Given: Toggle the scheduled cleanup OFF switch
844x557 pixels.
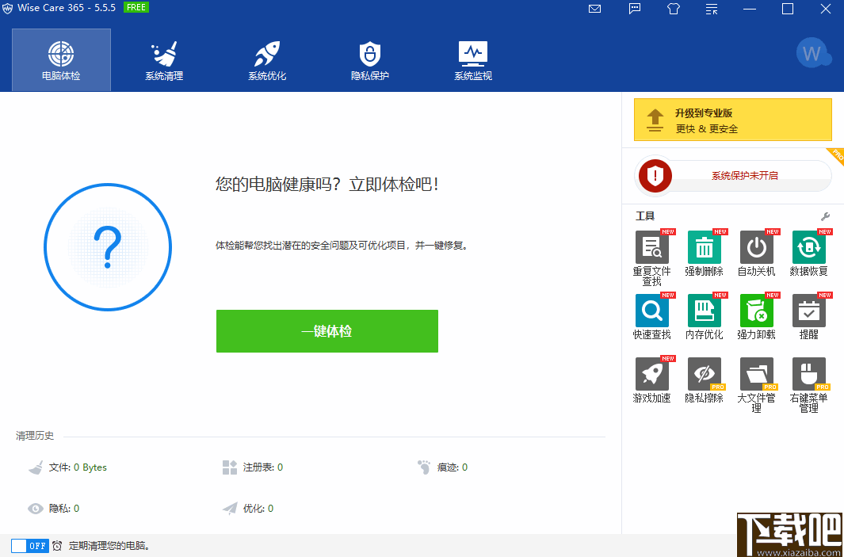Looking at the screenshot, I should pyautogui.click(x=29, y=546).
